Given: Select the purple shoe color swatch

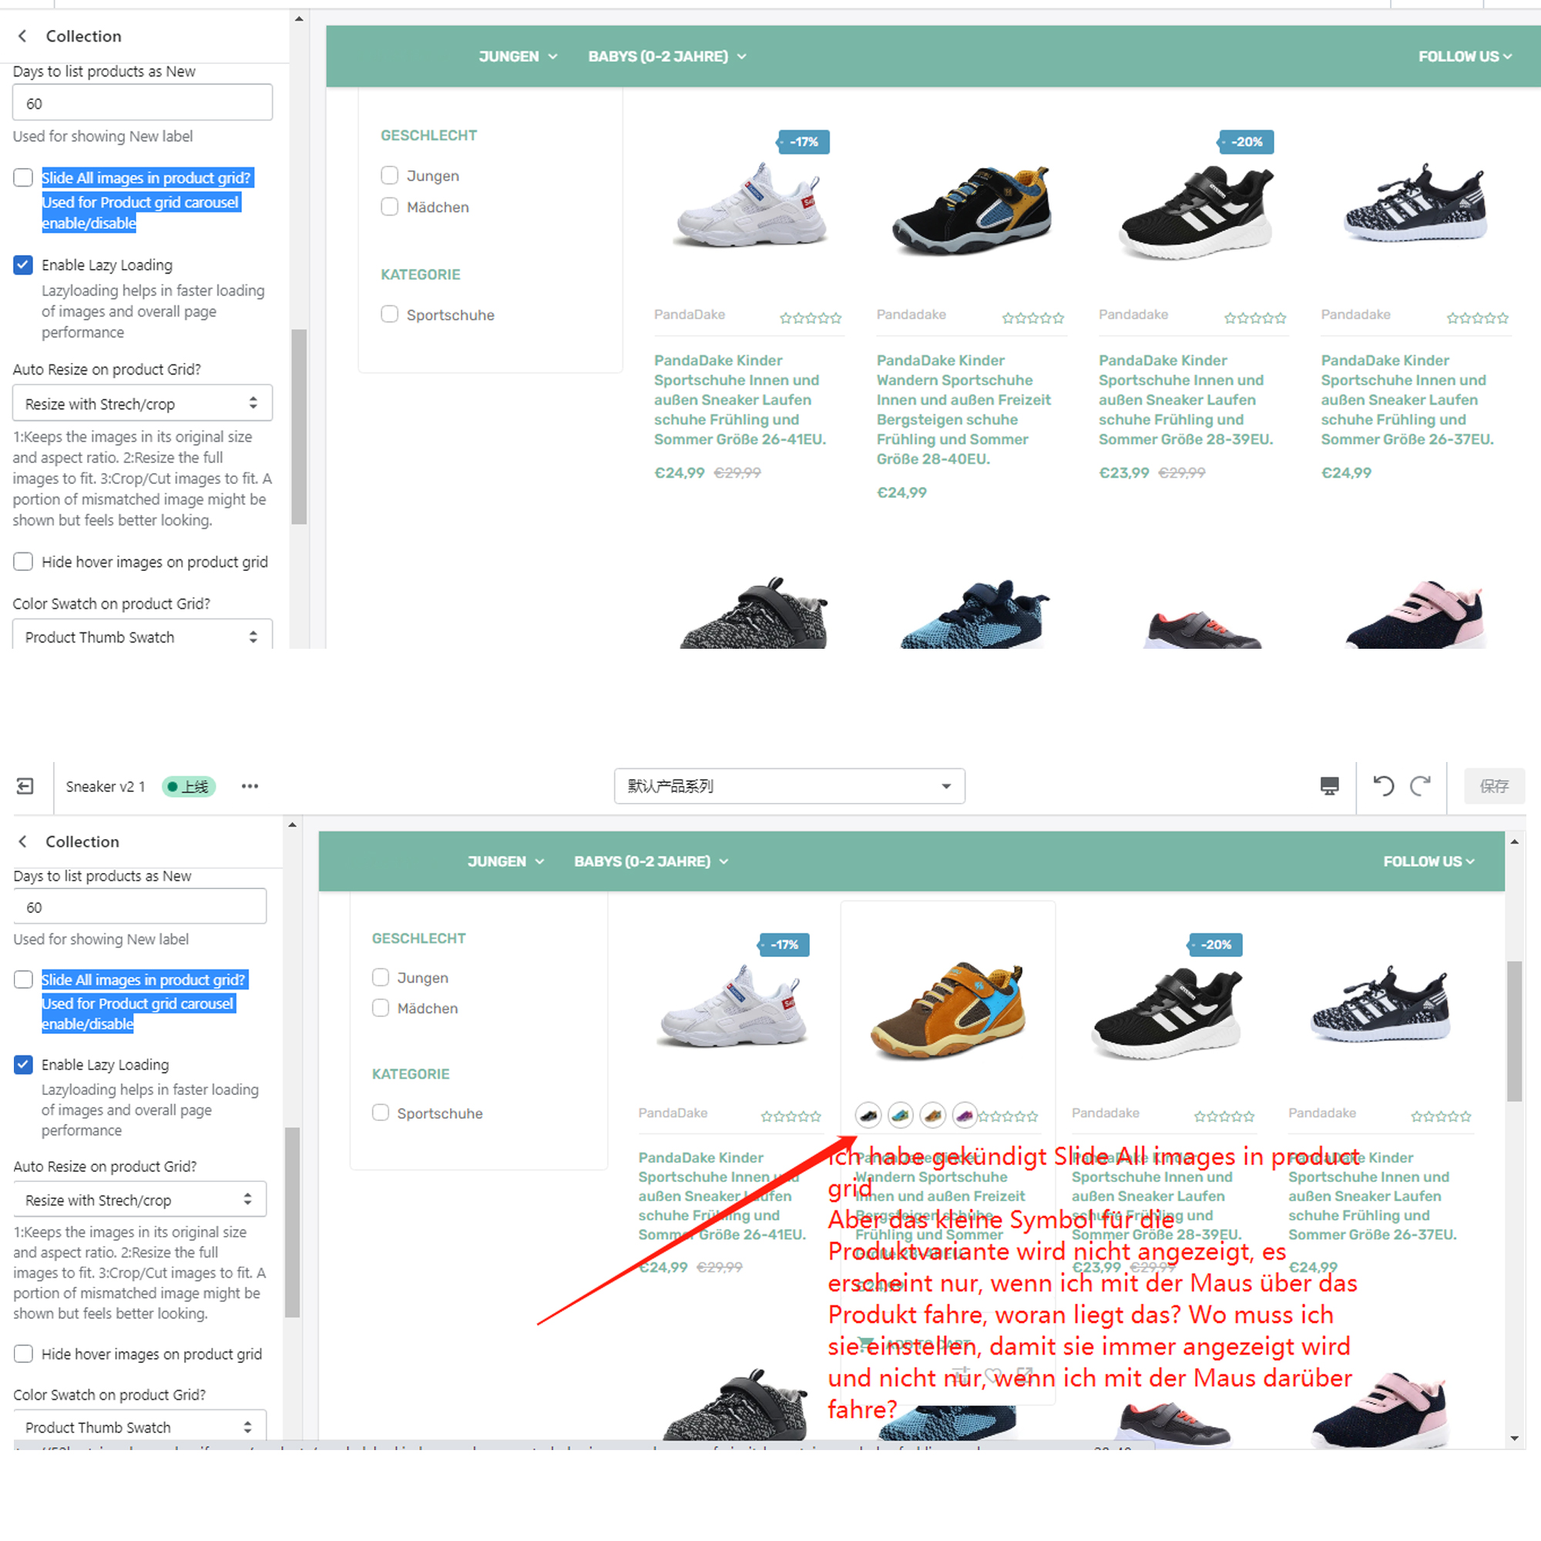Looking at the screenshot, I should [x=965, y=1115].
